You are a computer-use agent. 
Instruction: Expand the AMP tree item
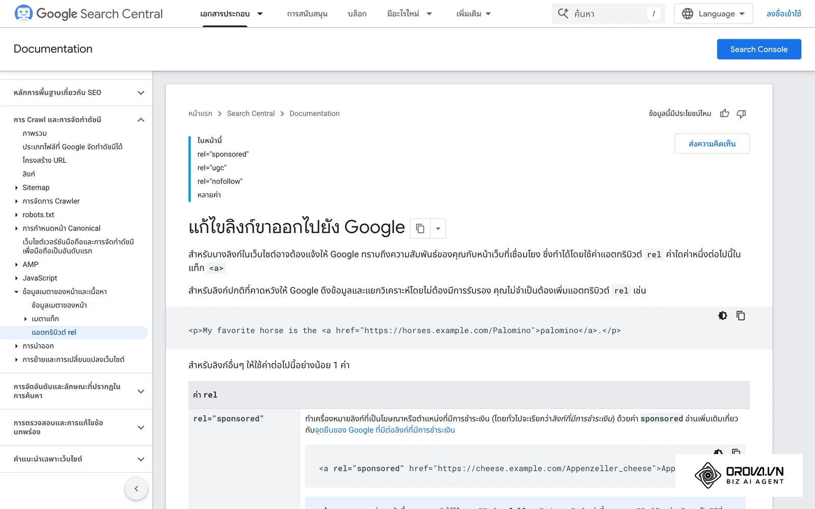click(x=16, y=265)
